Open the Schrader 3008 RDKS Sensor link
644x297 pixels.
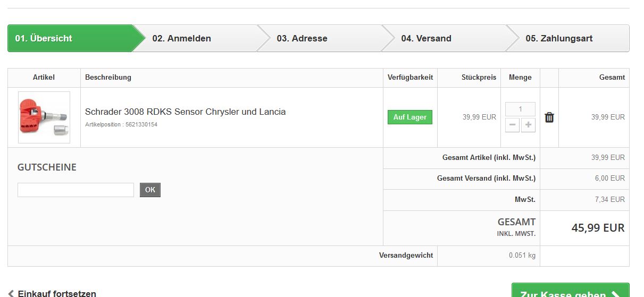(x=185, y=112)
